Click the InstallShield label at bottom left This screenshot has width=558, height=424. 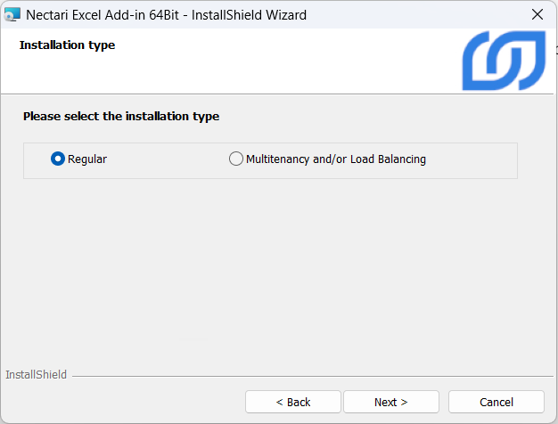[x=36, y=375]
